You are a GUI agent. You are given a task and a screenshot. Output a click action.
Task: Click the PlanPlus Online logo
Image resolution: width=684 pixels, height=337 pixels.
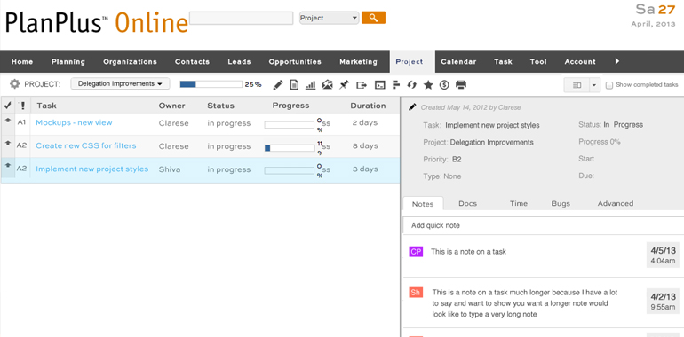click(x=97, y=22)
